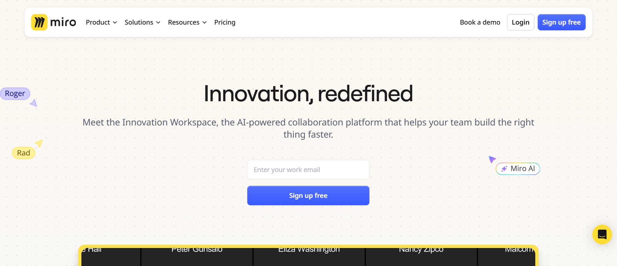Click the Book a demo link
617x266 pixels.
(x=480, y=22)
